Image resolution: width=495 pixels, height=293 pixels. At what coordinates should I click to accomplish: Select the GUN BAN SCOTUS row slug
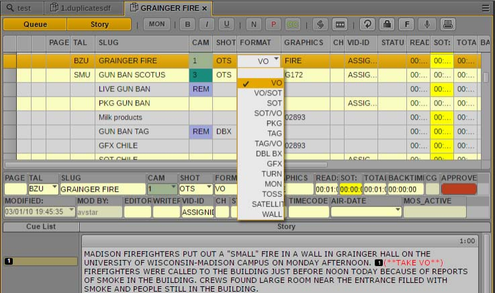coord(132,75)
